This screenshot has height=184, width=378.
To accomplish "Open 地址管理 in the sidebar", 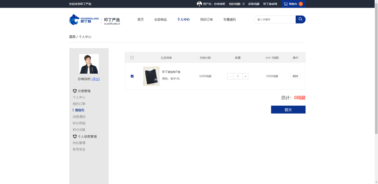I will [x=79, y=143].
